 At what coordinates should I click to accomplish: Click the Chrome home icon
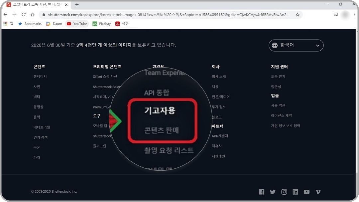[32, 15]
